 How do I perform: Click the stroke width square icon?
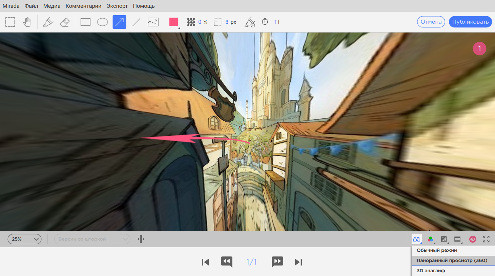point(218,22)
